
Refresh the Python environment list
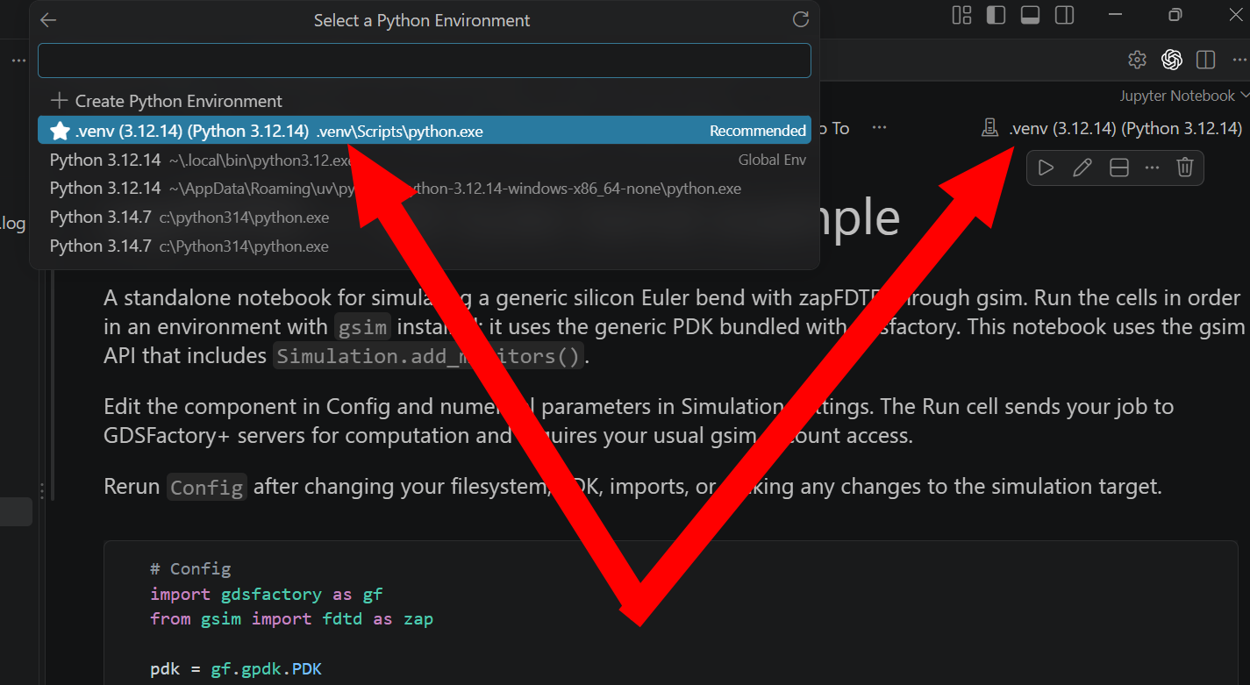pyautogui.click(x=800, y=20)
